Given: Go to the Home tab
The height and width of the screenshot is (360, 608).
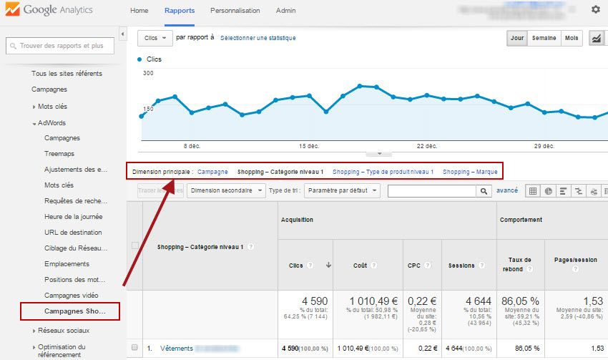Looking at the screenshot, I should point(139,11).
